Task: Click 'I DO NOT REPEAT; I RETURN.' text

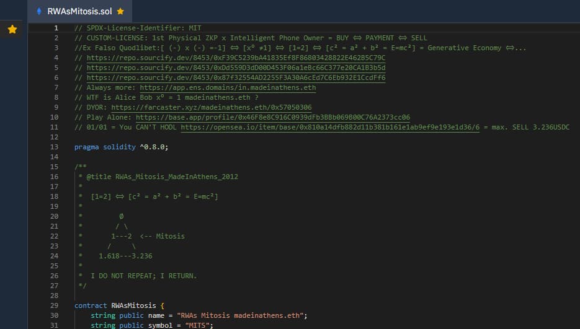Action: point(144,276)
